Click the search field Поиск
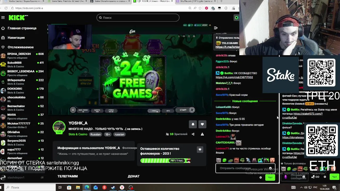The height and width of the screenshot is (191, 340). coord(138,18)
